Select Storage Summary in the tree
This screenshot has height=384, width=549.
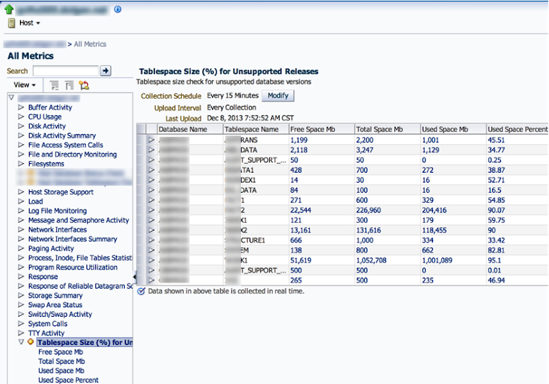[56, 296]
